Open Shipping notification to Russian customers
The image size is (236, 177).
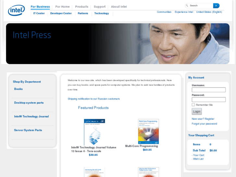(x=93, y=99)
